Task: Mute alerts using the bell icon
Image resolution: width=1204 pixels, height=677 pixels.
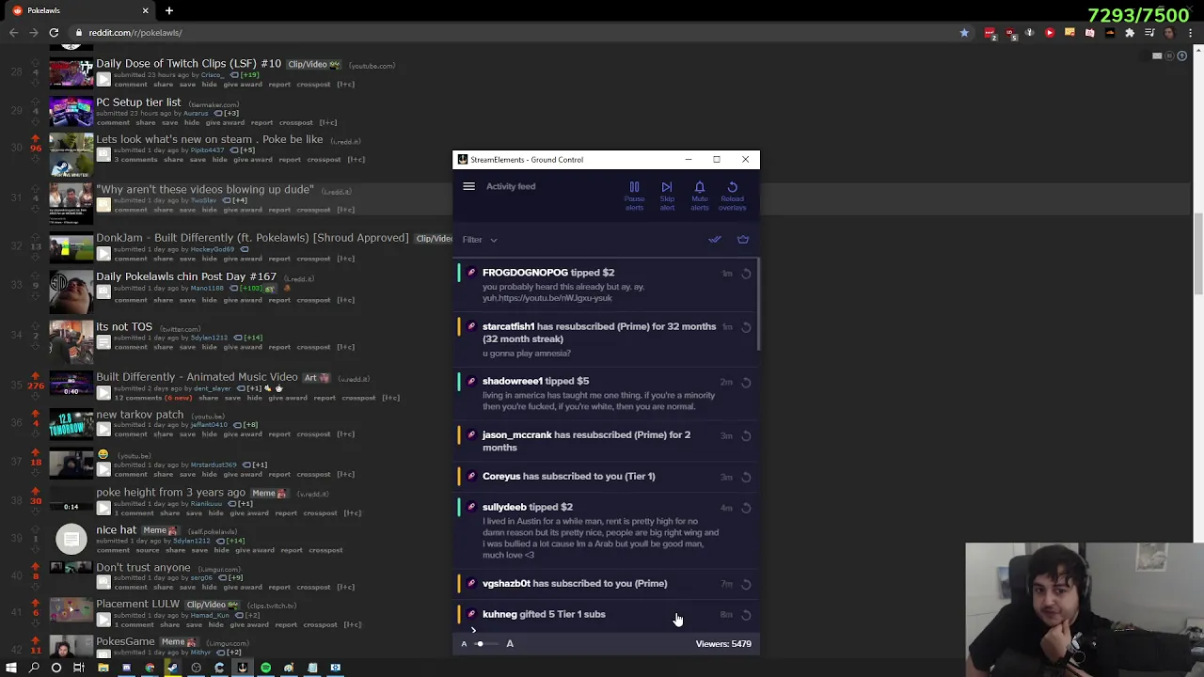Action: tap(699, 195)
